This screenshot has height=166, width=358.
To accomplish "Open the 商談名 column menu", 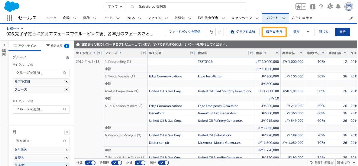I will (250, 53).
